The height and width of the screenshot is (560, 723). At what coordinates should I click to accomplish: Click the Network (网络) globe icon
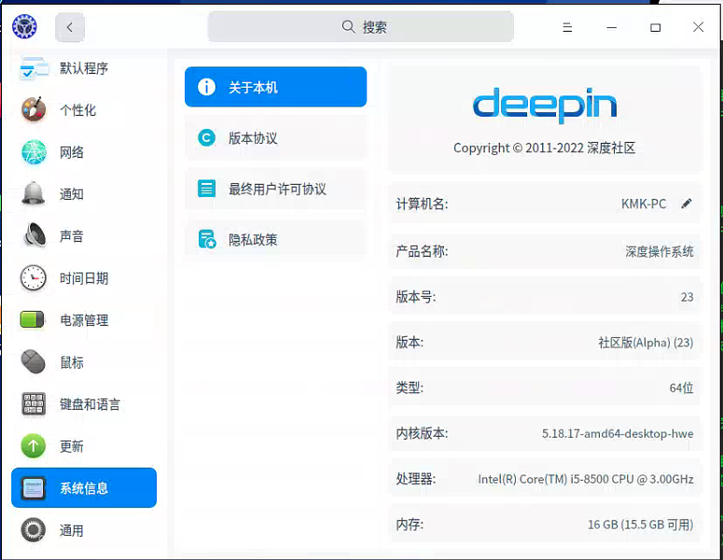pyautogui.click(x=34, y=152)
